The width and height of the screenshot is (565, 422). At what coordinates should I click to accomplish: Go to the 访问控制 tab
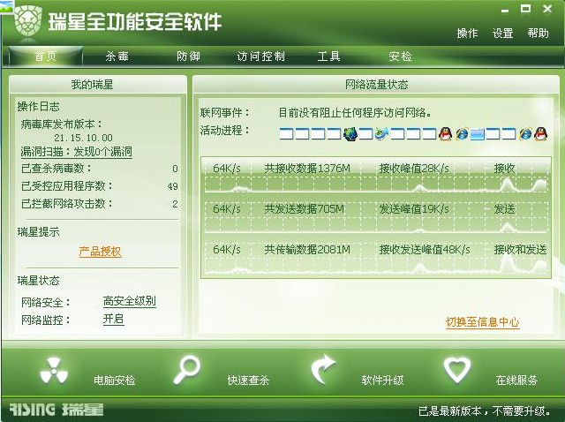tap(261, 57)
